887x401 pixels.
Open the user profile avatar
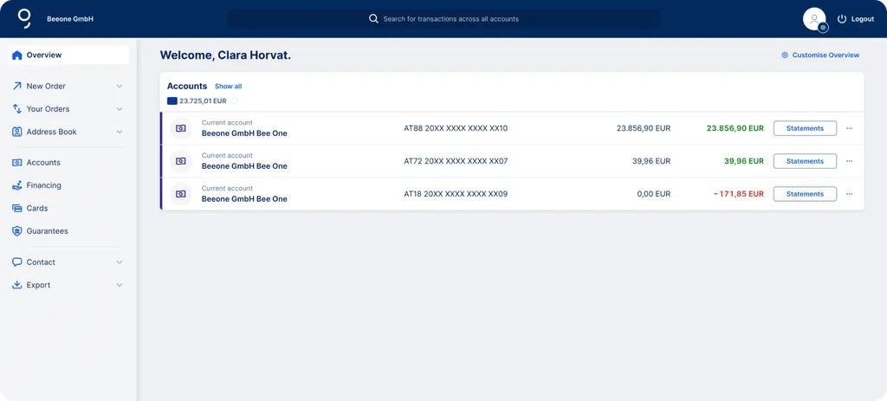coord(814,19)
